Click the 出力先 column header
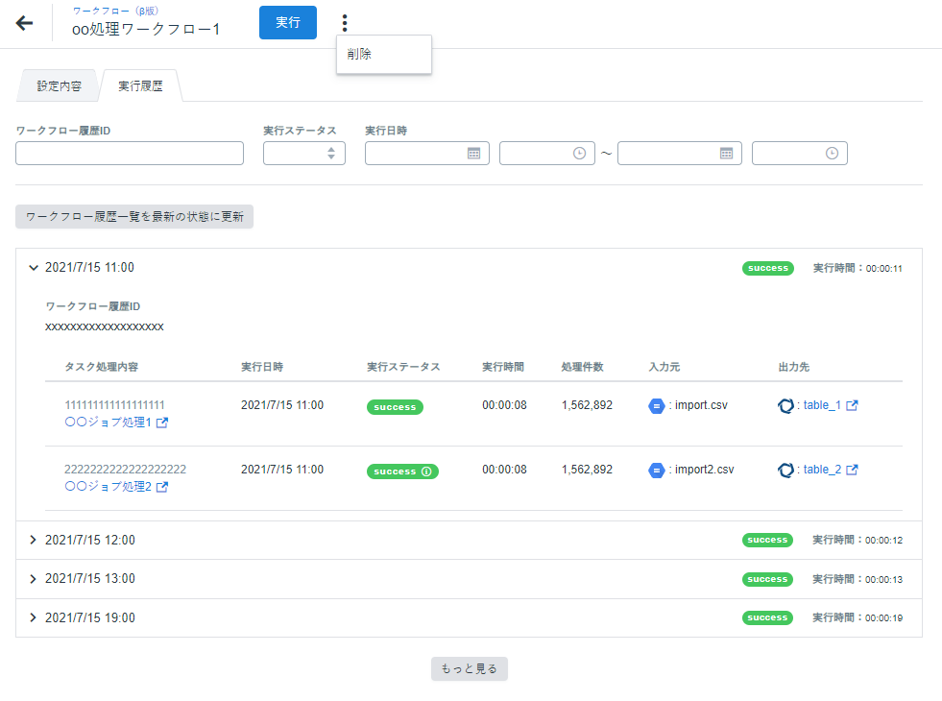Image resolution: width=942 pixels, height=701 pixels. point(793,367)
